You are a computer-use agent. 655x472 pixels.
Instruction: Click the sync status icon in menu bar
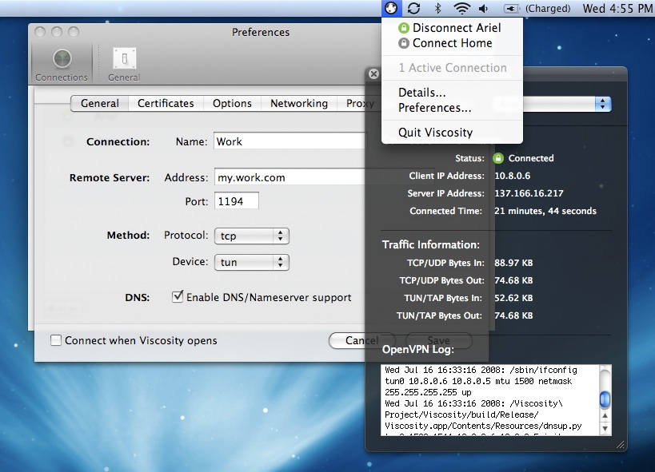click(x=413, y=8)
